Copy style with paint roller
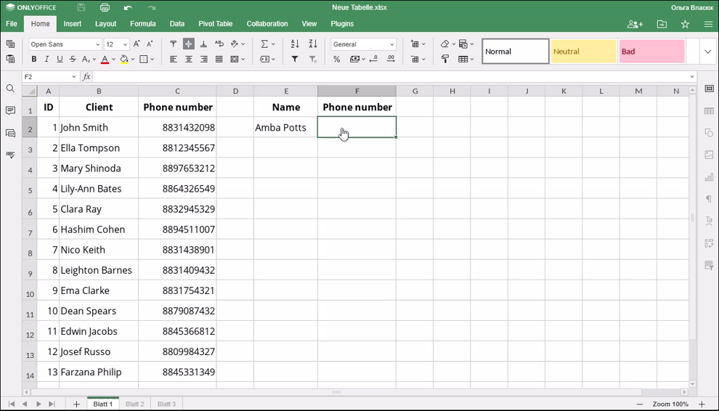Screen dimensions: 719x411 point(444,59)
